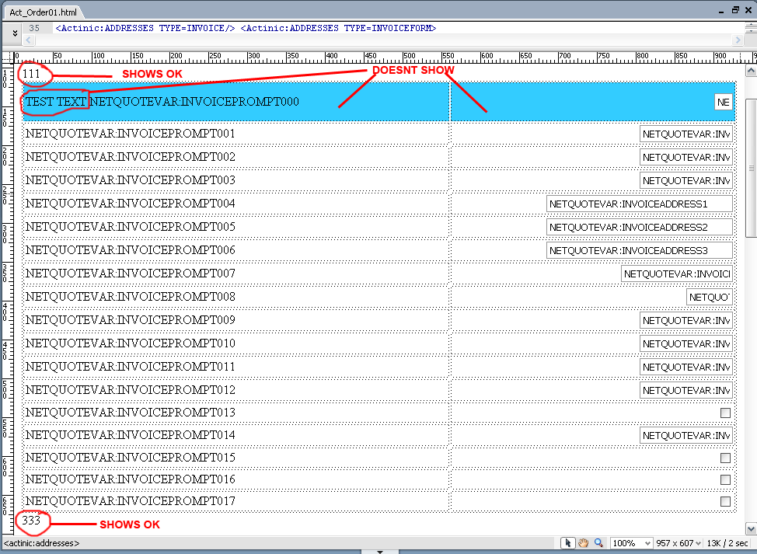Click the INVOICEPROMPT008 label text
The width and height of the screenshot is (757, 554).
[130, 297]
